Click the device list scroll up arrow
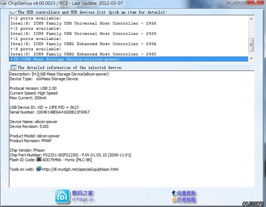This screenshot has width=266, height=207. tap(251, 19)
